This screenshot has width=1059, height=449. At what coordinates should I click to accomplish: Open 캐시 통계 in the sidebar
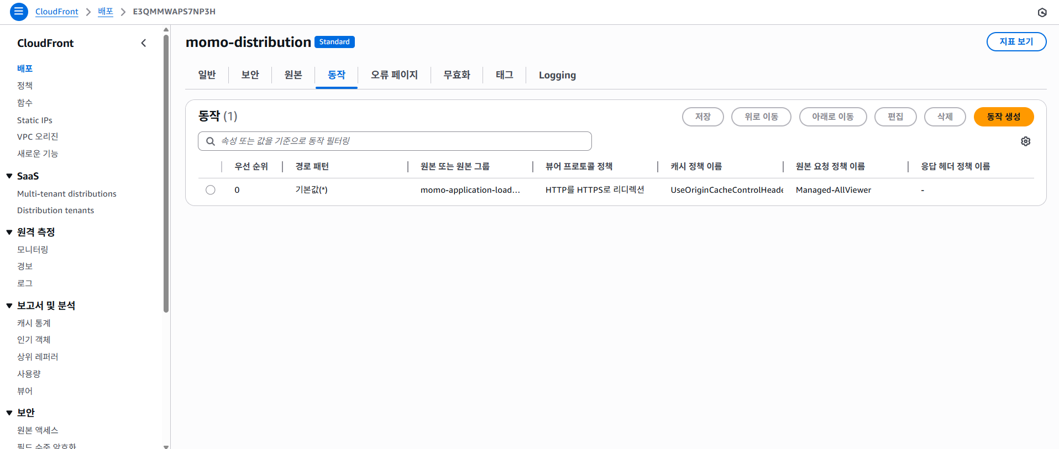click(34, 323)
